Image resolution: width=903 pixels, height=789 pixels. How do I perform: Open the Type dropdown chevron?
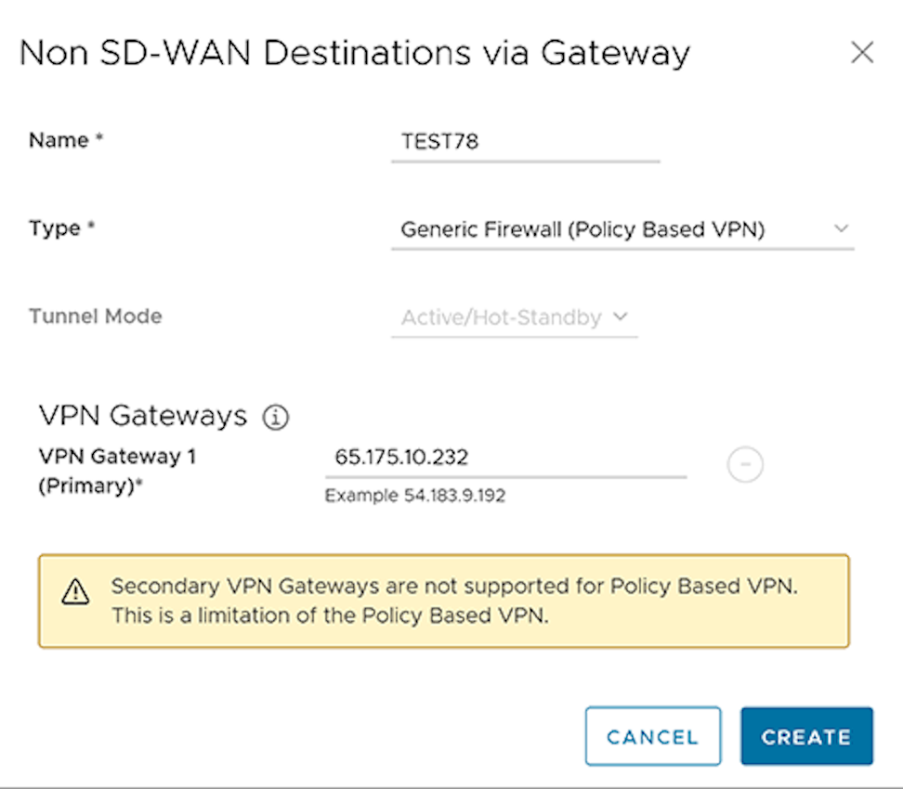pos(841,228)
